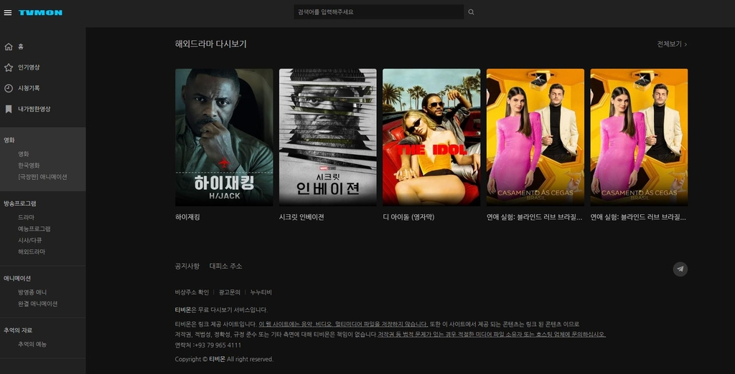Click the 공지사항 footer link
The width and height of the screenshot is (735, 374).
187,266
